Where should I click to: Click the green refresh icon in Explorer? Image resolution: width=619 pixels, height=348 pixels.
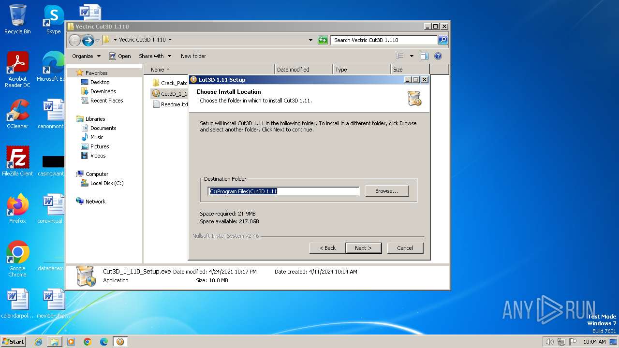[323, 40]
